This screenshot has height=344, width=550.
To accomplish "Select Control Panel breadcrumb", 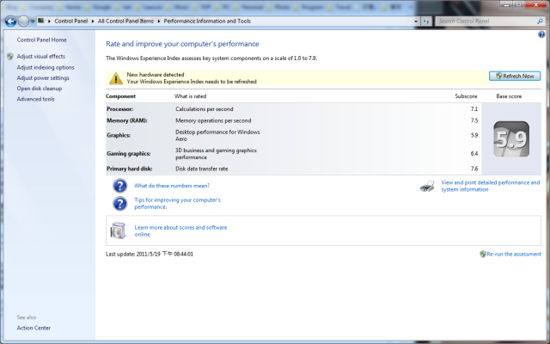I will (70, 21).
